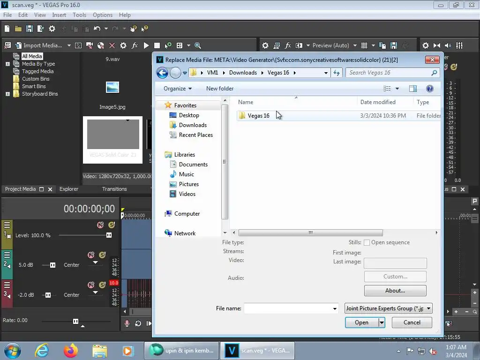480x360 pixels.
Task: Click the New project icon in main toolbar
Action: tap(7, 29)
